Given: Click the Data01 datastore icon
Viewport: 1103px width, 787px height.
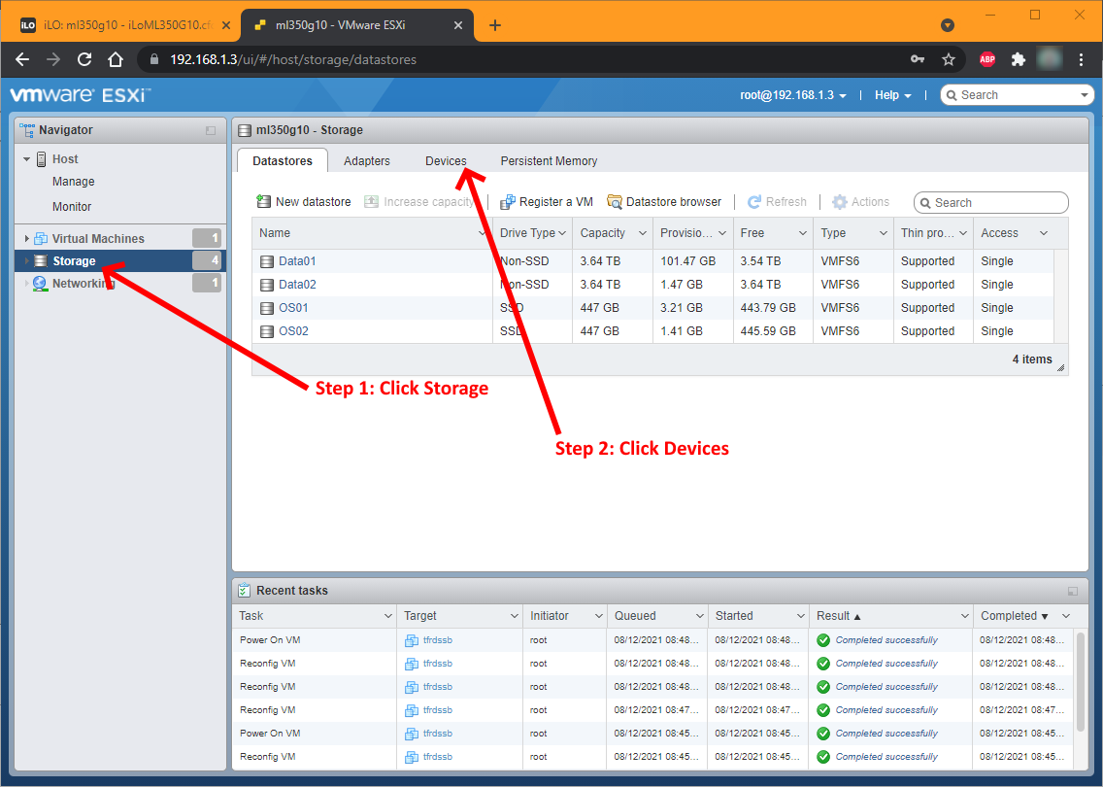Looking at the screenshot, I should pos(267,262).
